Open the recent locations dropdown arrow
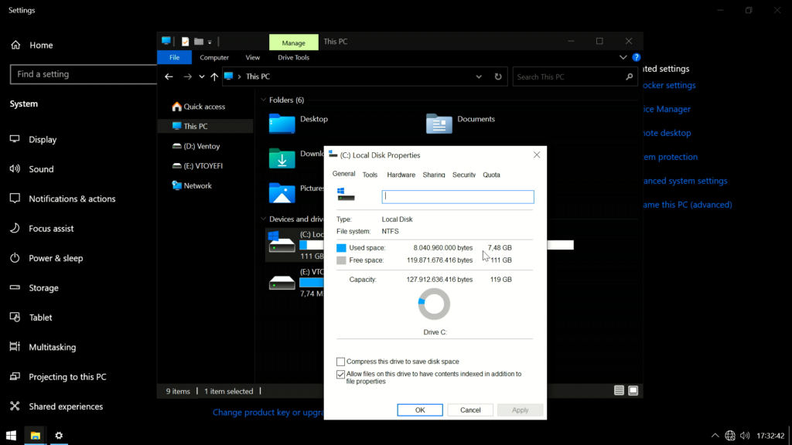Image resolution: width=792 pixels, height=445 pixels. [201, 76]
